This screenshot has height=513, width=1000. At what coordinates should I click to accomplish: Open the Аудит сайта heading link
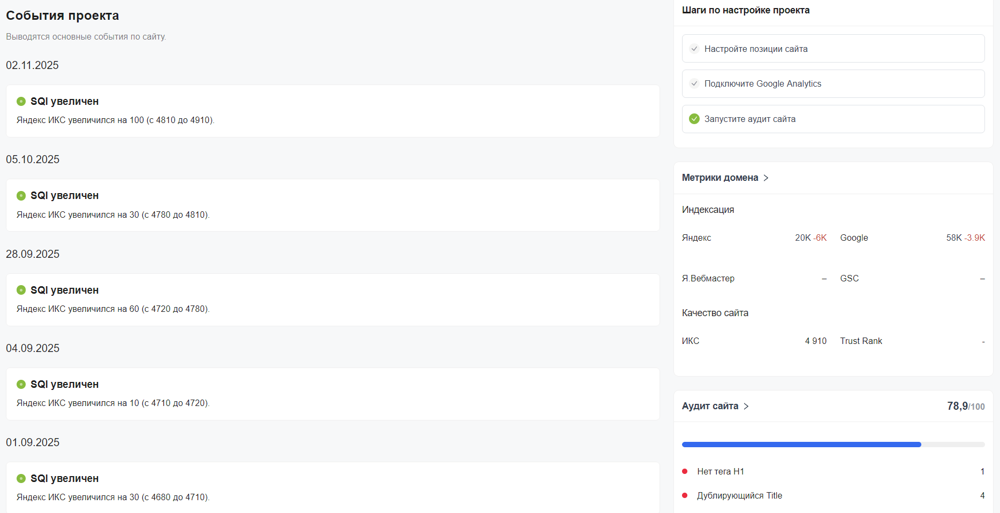click(x=710, y=406)
